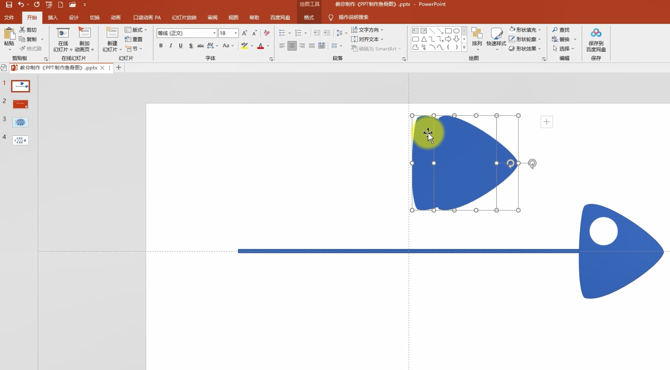Click the Save to Baidu Netdisk icon
670x370 pixels.
[596, 33]
